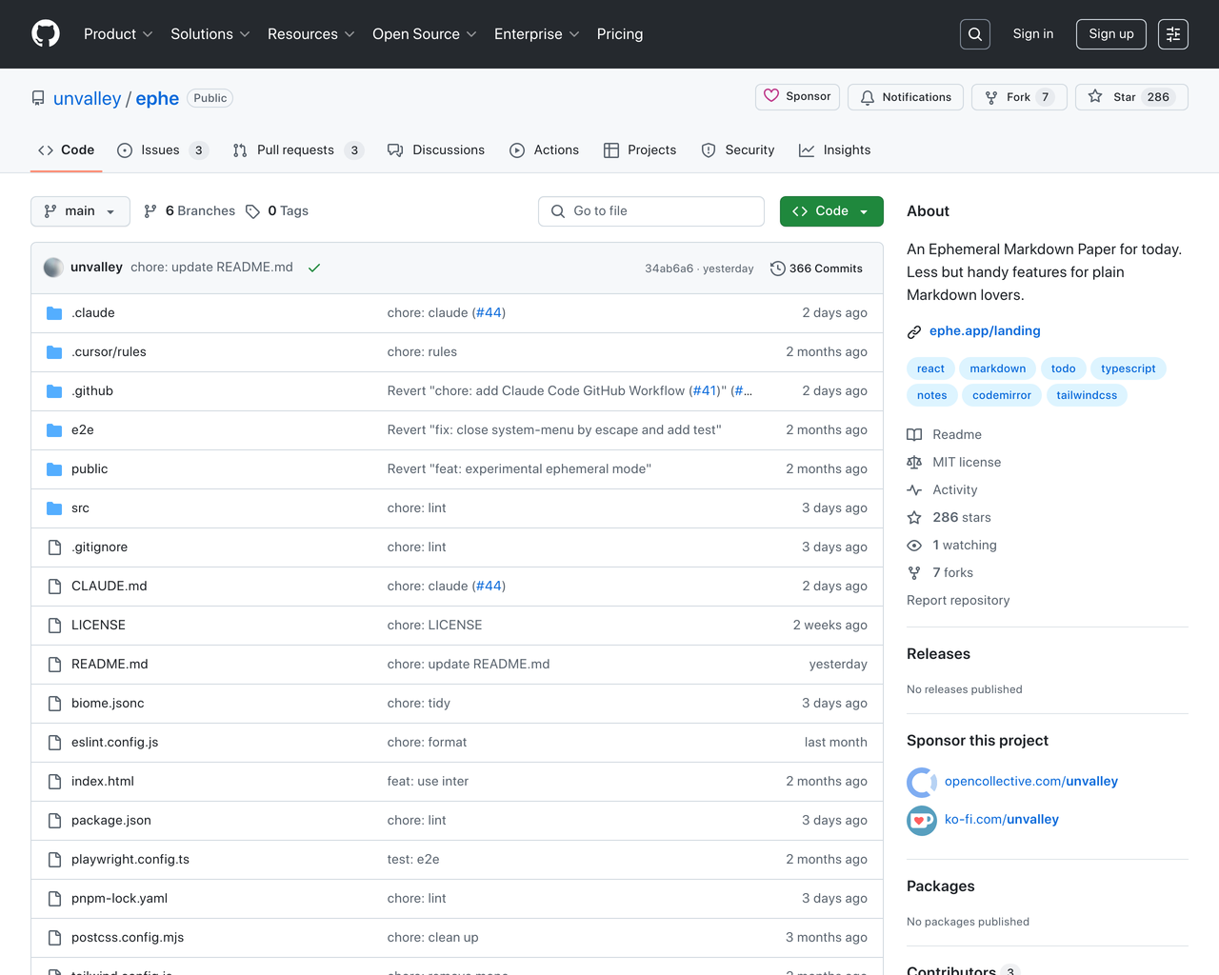
Task: Click the Sign up button
Action: tap(1111, 34)
